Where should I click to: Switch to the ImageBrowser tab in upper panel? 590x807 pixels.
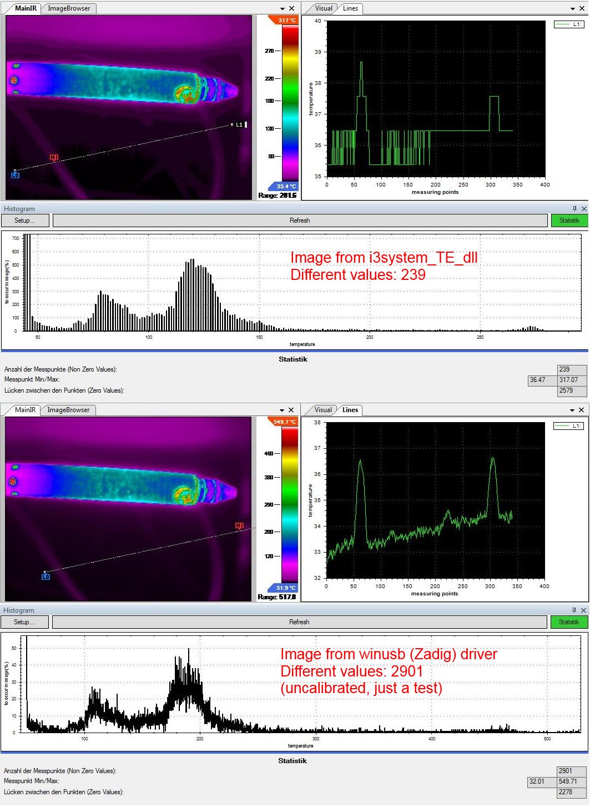(69, 8)
